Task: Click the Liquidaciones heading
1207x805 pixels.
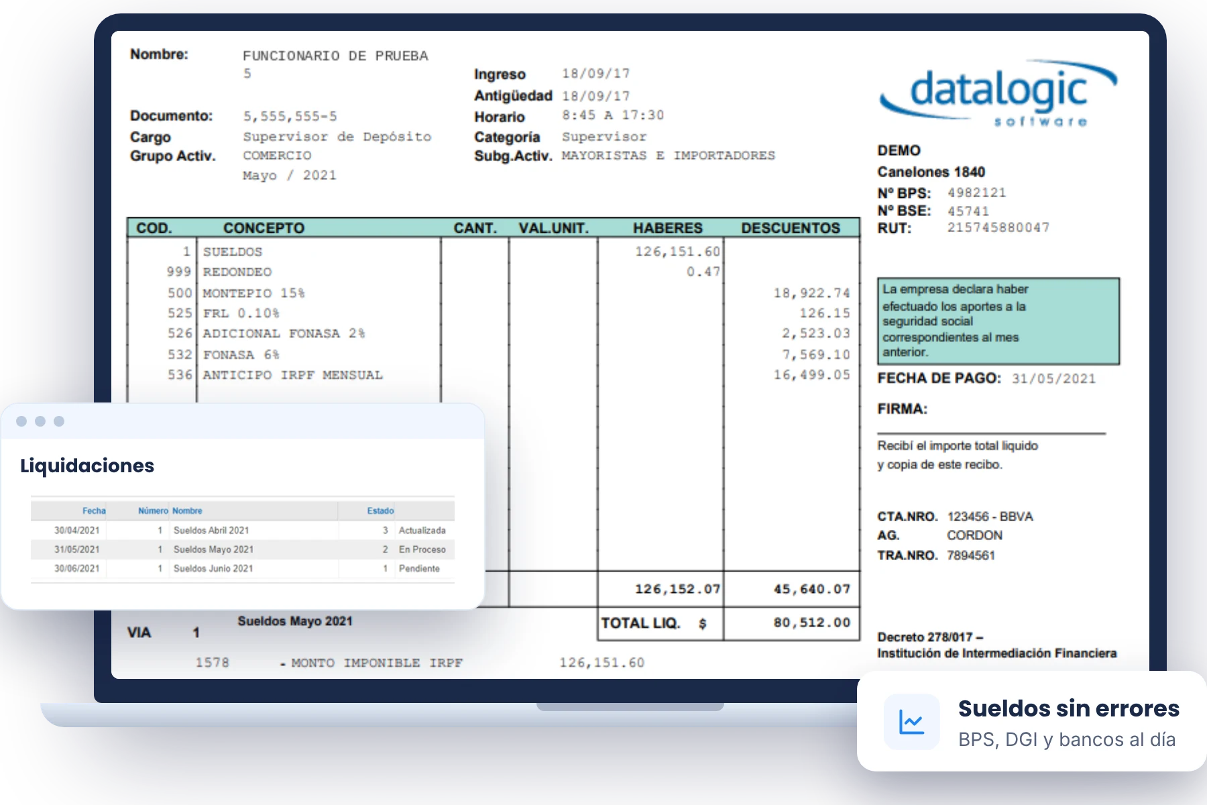Action: [87, 466]
